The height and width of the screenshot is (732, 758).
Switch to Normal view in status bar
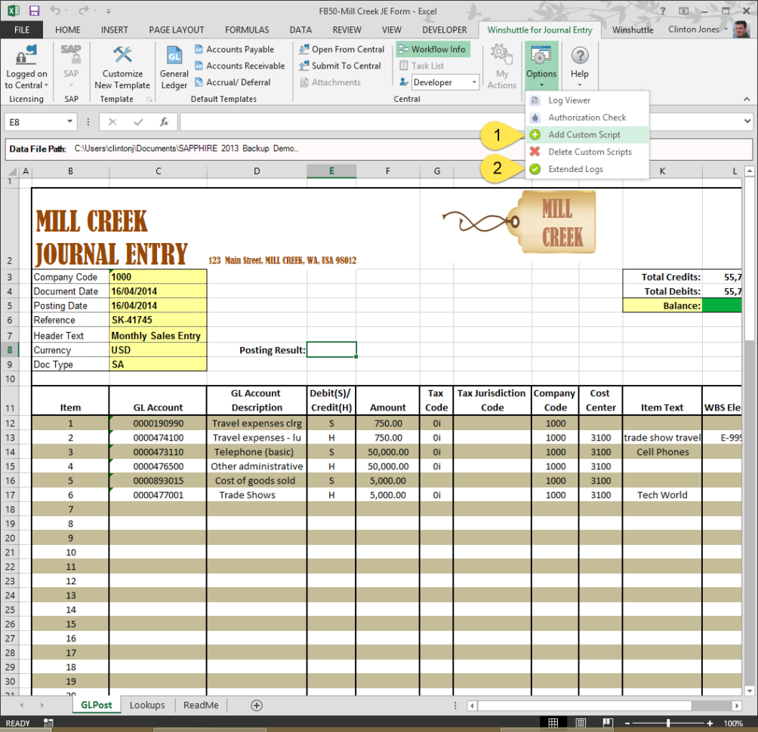555,722
